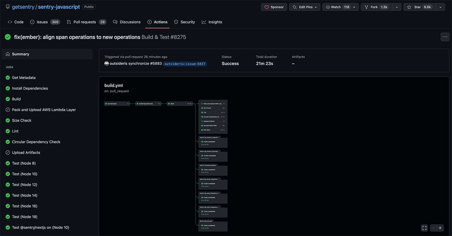Image resolution: width=452 pixels, height=236 pixels.
Task: Select the Lint node in the workflow graph
Action: [213, 112]
